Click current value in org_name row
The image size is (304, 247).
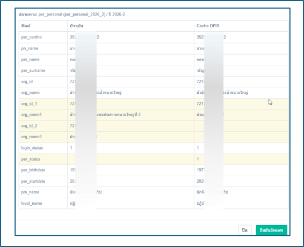(96, 93)
